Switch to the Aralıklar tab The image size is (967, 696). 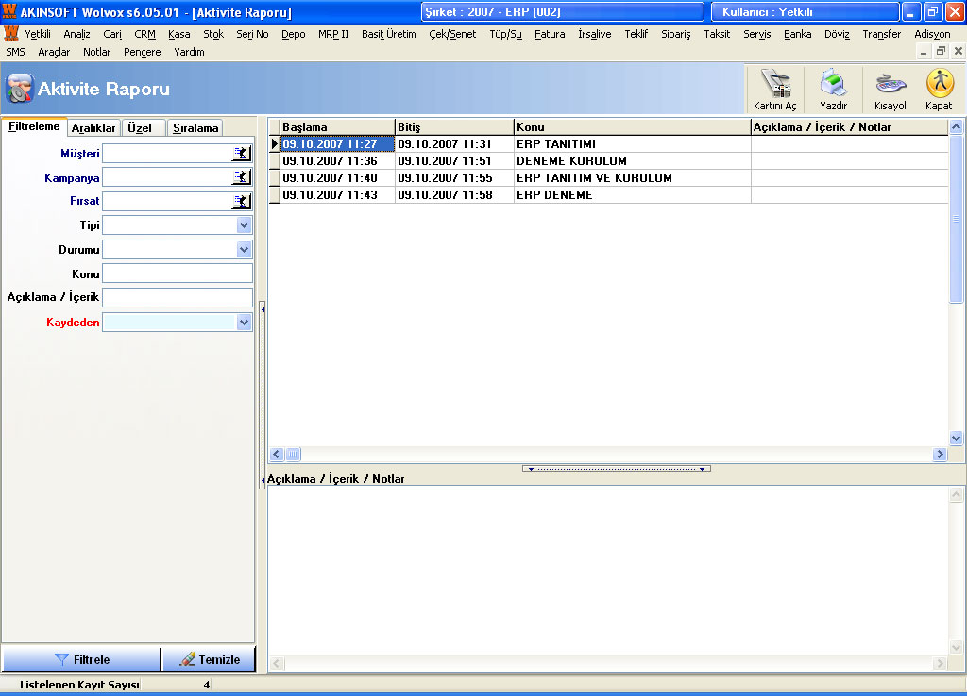pyautogui.click(x=93, y=128)
